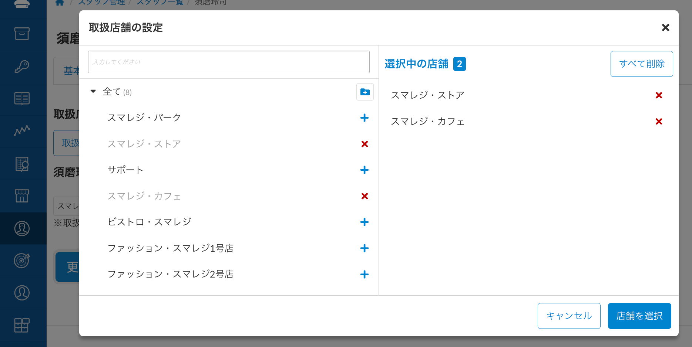Remove スマレジ・カフェ from selected stores panel
Image resolution: width=692 pixels, height=347 pixels.
[659, 122]
